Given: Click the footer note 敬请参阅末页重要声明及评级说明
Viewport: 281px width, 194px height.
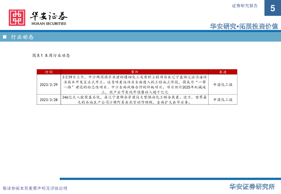Looking at the screenshot, I should [35, 188].
